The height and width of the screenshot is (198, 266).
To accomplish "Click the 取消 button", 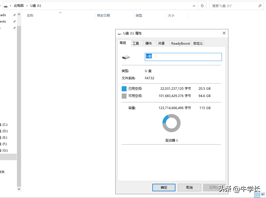I will coord(189,188).
